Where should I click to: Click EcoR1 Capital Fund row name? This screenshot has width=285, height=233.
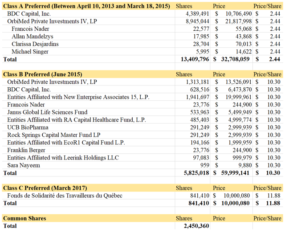[66, 143]
